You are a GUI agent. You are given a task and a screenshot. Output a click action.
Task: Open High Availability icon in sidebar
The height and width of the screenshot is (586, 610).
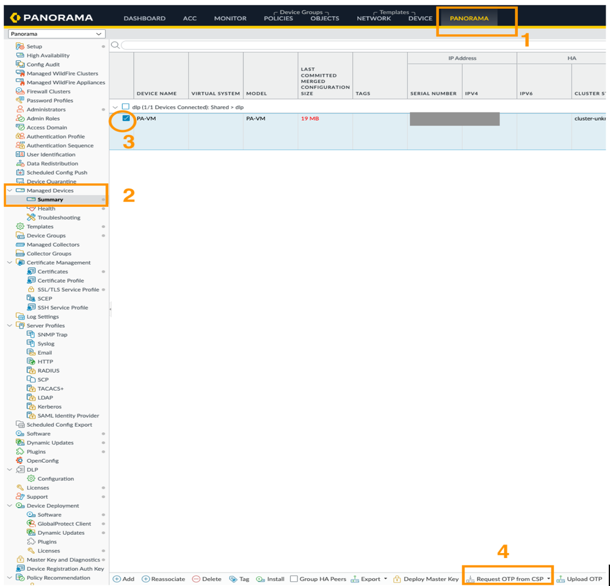(20, 55)
